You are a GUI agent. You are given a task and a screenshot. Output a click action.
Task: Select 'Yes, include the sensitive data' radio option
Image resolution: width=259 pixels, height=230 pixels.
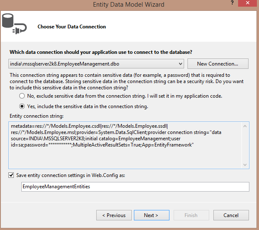coord(22,106)
